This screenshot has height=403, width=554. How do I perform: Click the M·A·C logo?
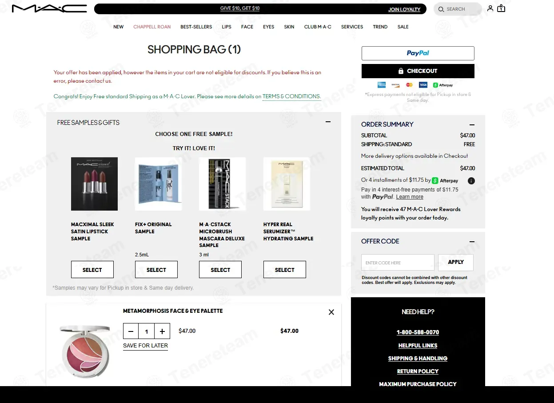(49, 8)
